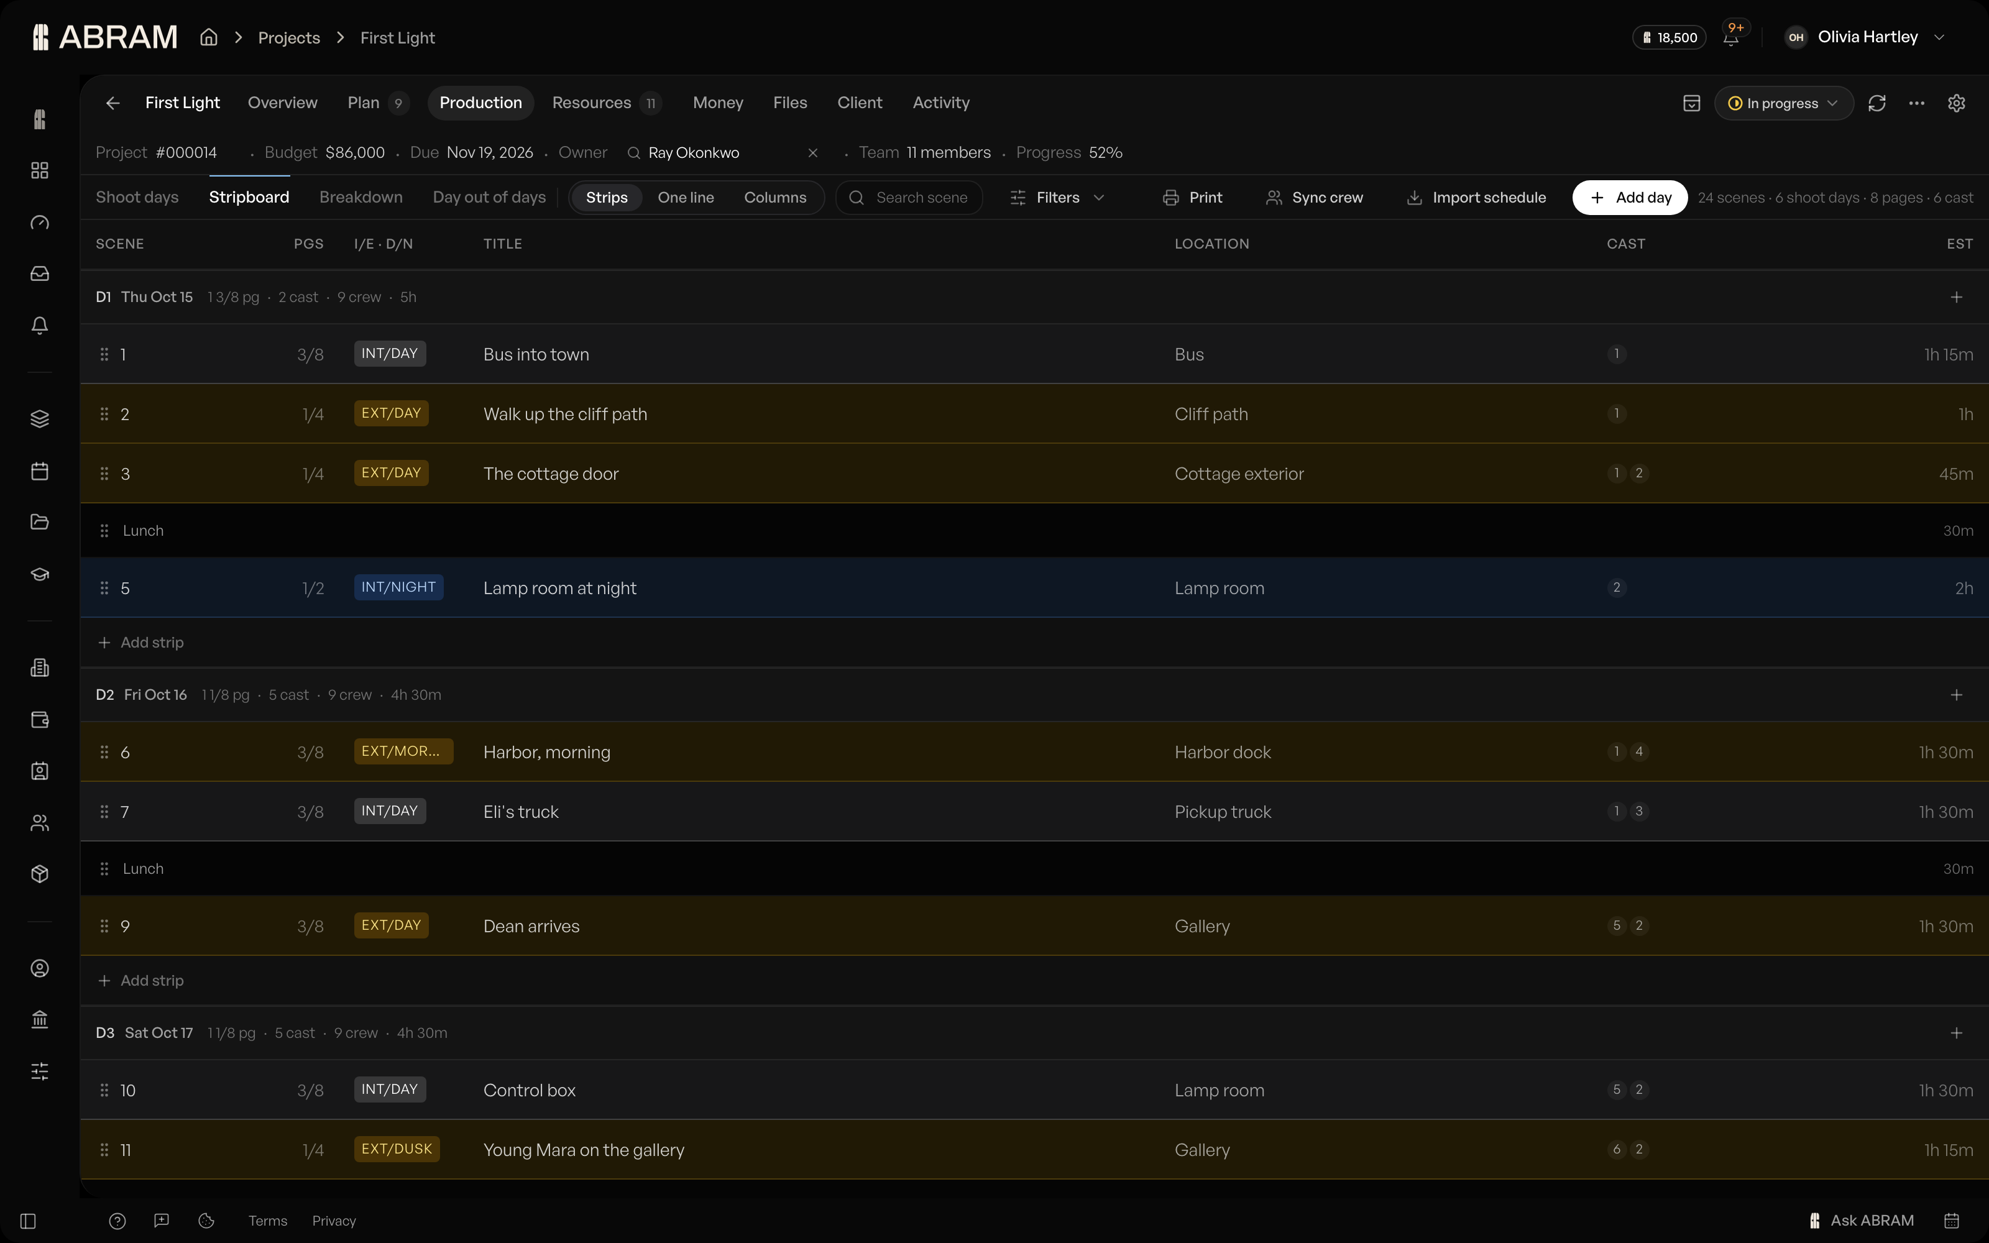1989x1243 pixels.
Task: Switch the view to Columns
Action: [x=775, y=197]
